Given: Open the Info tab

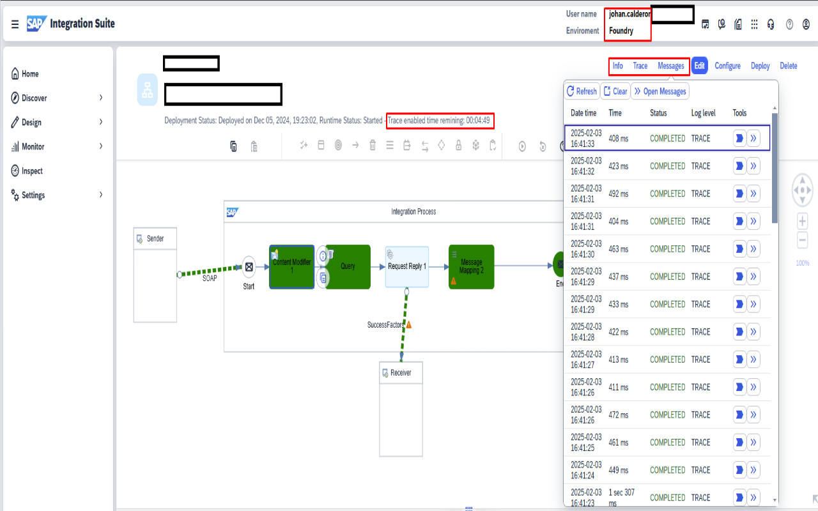Looking at the screenshot, I should [617, 66].
